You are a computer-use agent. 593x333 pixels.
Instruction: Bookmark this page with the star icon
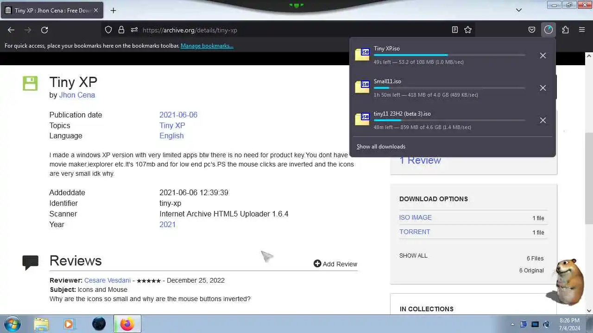click(468, 30)
